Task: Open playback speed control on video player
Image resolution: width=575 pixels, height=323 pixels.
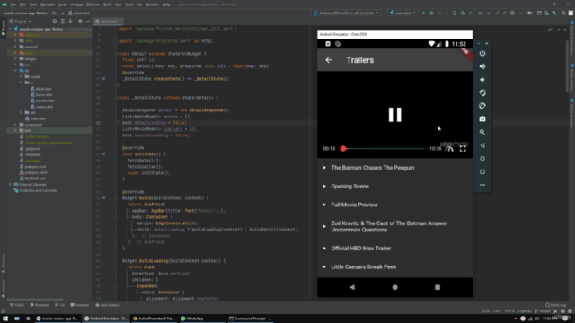Action: pos(449,149)
